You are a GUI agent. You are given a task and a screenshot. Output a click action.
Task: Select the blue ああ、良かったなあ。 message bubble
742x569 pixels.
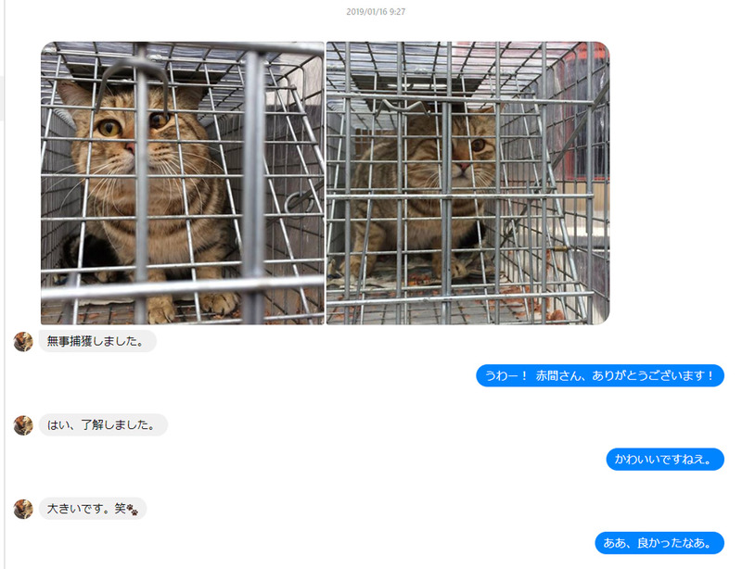click(659, 543)
